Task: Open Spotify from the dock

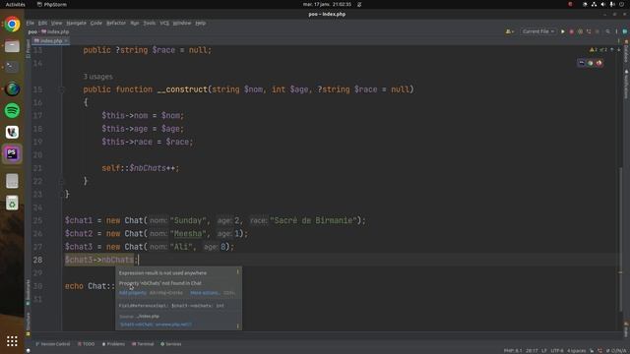Action: point(12,110)
